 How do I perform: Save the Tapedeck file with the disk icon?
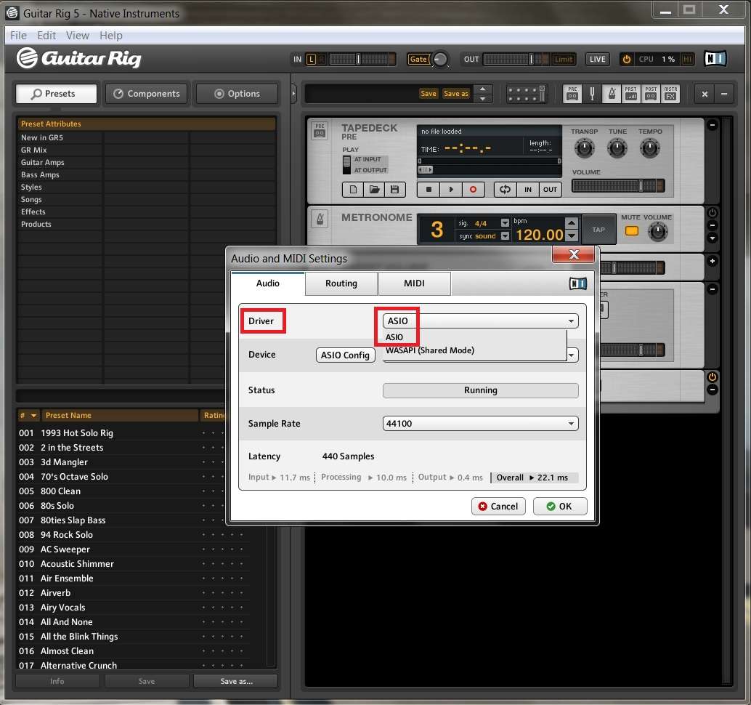point(394,190)
